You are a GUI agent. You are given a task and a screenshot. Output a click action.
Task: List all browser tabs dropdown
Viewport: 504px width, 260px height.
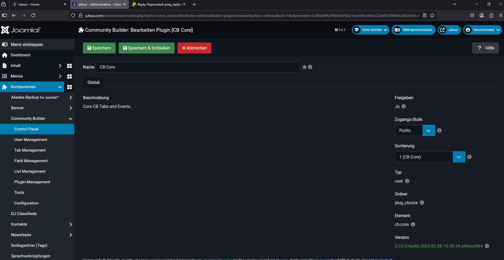click(x=455, y=4)
